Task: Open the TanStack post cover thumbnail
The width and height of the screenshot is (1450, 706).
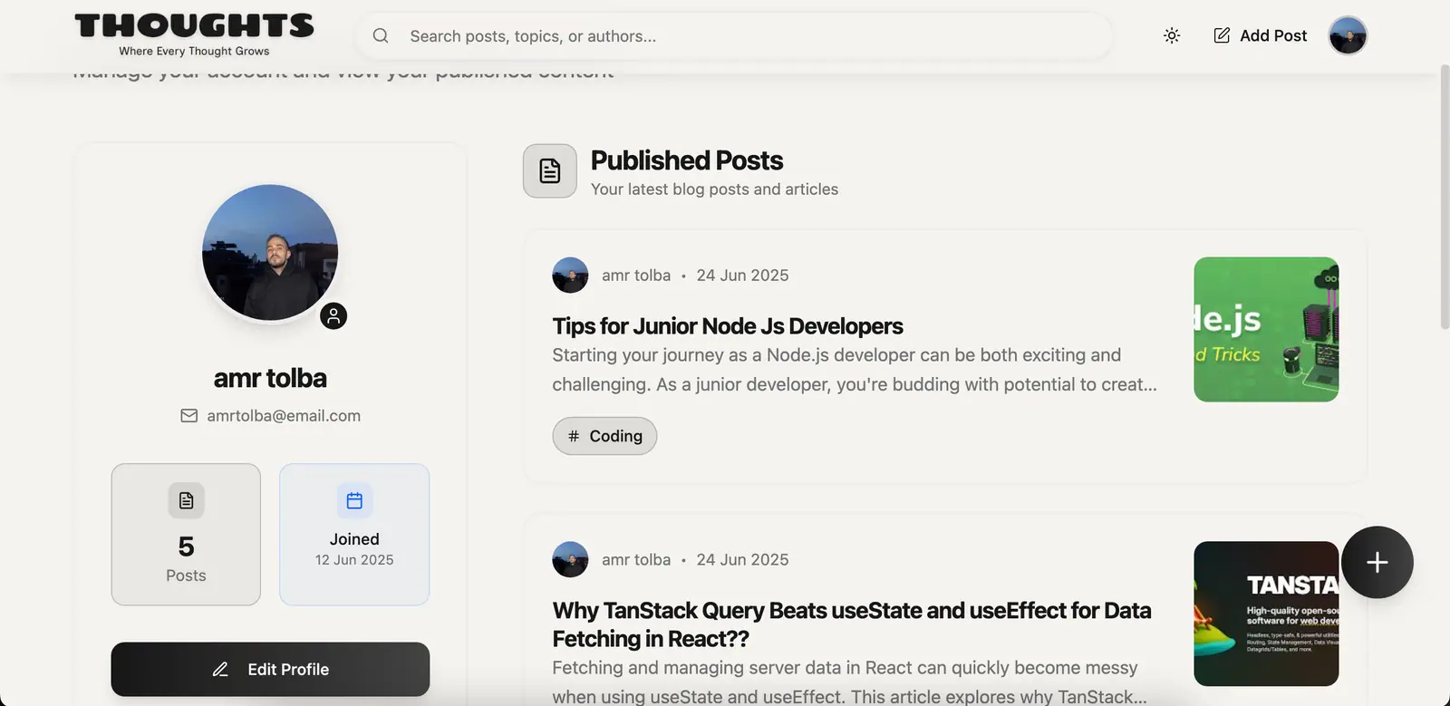Action: click(1266, 614)
